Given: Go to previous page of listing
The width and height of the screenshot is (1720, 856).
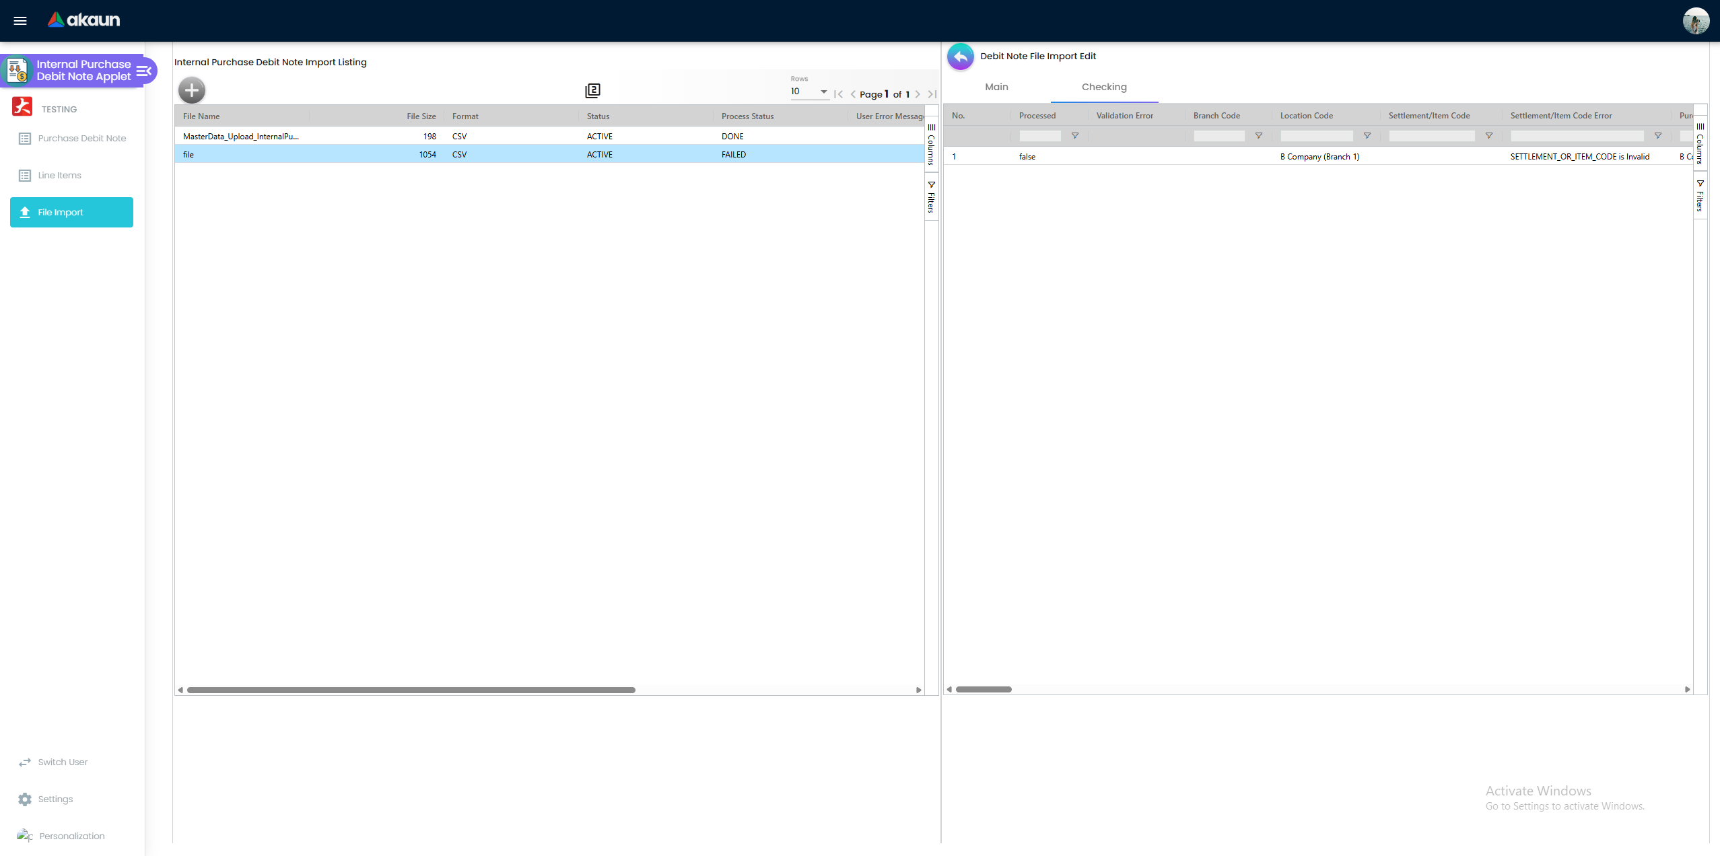Looking at the screenshot, I should (853, 94).
